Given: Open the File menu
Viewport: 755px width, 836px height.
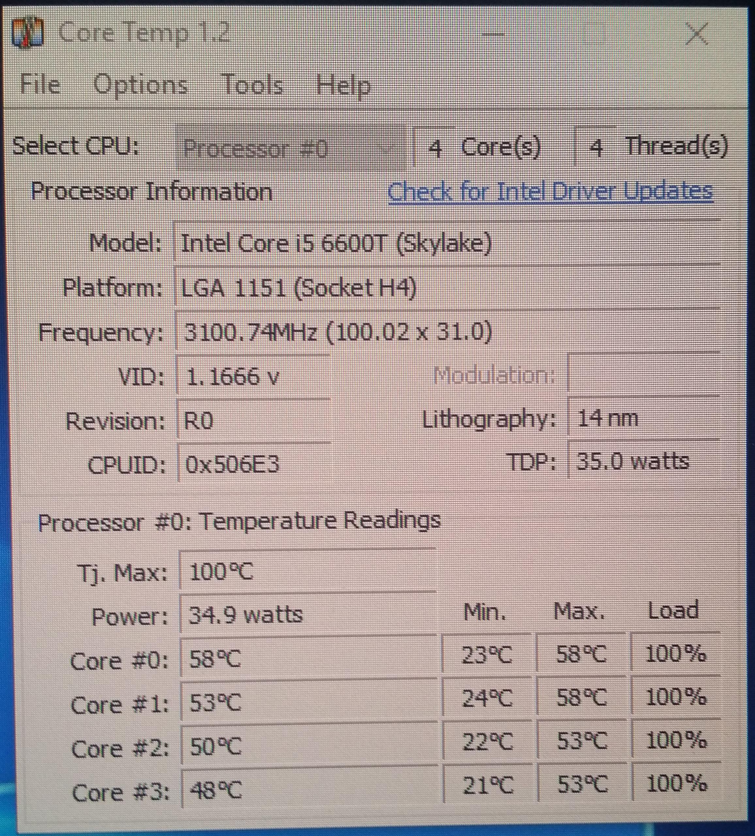Looking at the screenshot, I should [x=40, y=85].
